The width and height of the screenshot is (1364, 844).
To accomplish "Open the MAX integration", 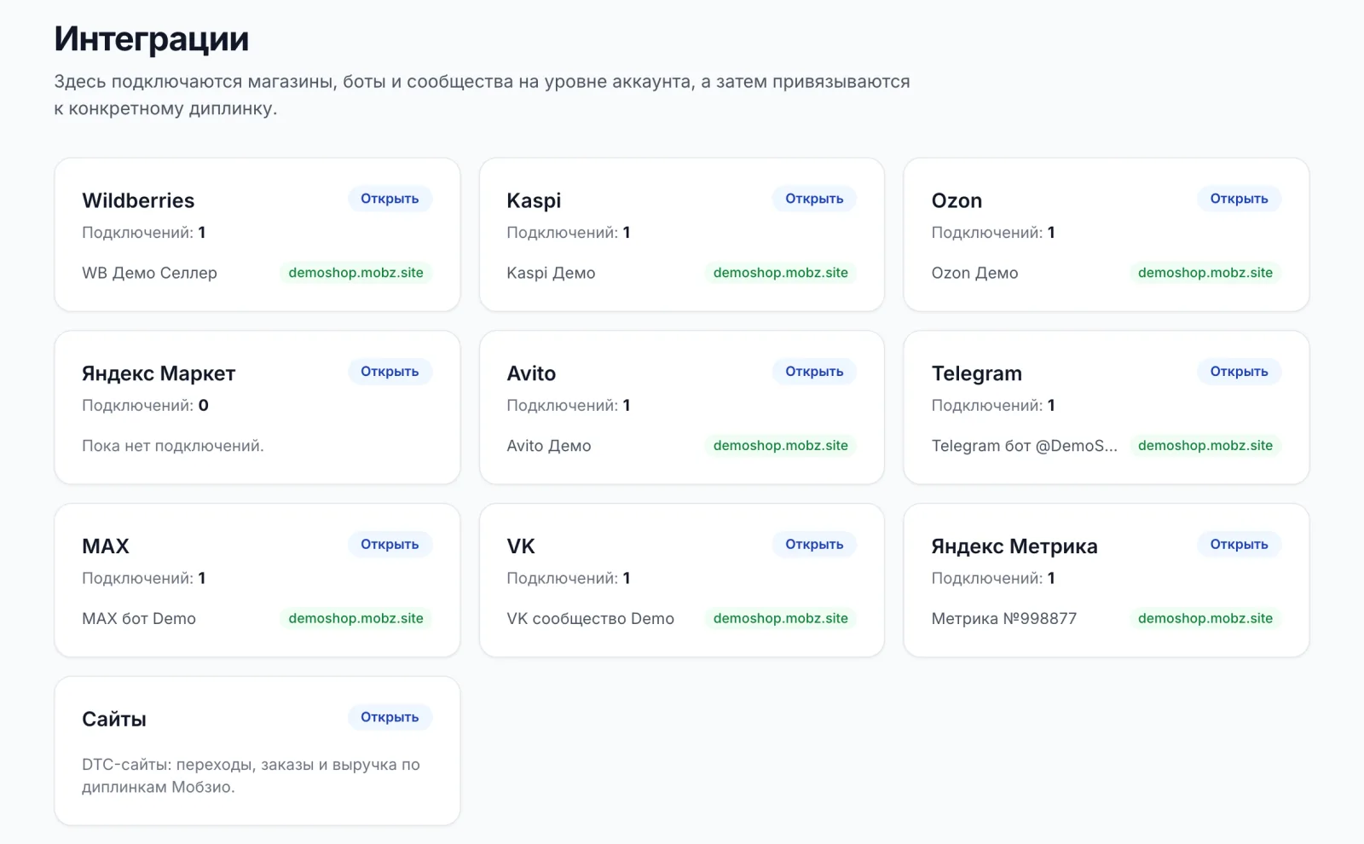I will [x=390, y=545].
